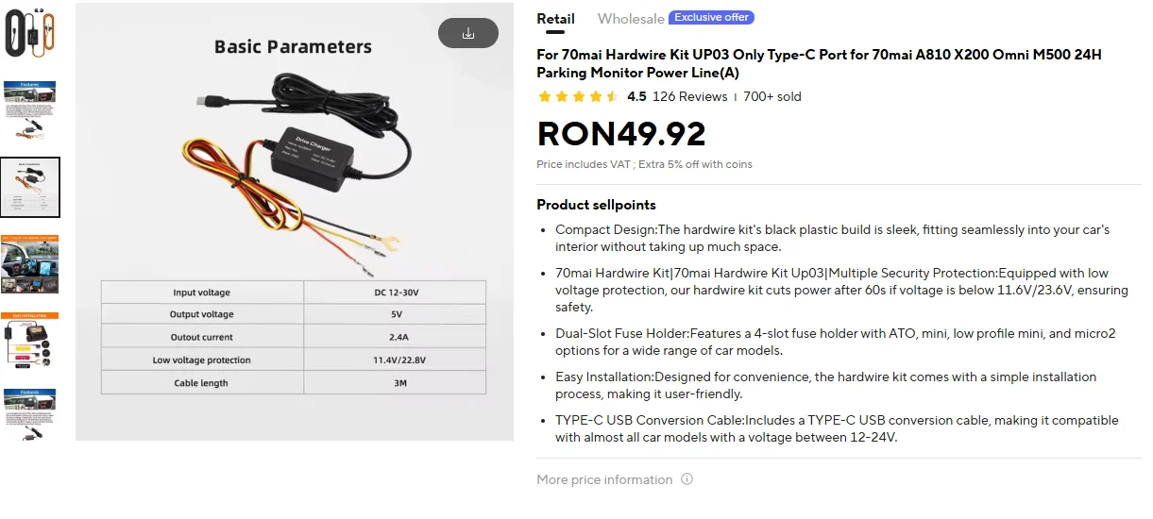Click the star rating icons
The width and height of the screenshot is (1153, 519).
pyautogui.click(x=578, y=96)
